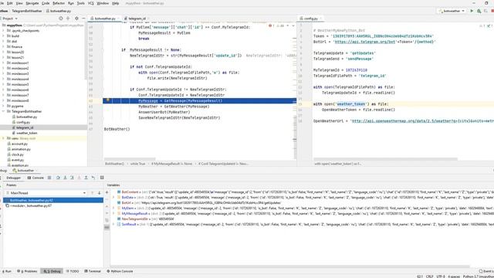Click the Step Out debug icon
The image size is (494, 278).
(86, 178)
